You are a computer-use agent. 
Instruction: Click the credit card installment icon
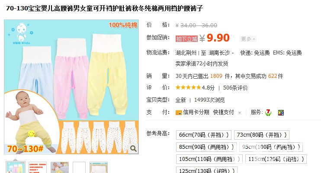tap(179, 112)
